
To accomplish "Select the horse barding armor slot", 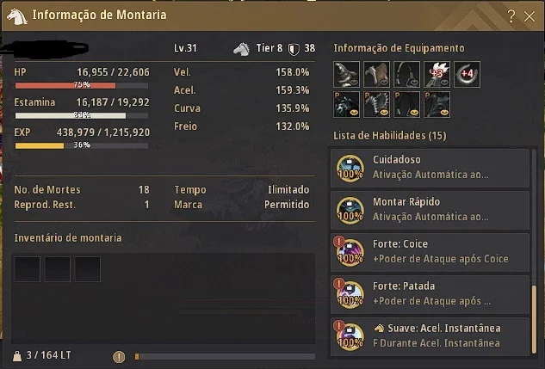I will pyautogui.click(x=377, y=74).
